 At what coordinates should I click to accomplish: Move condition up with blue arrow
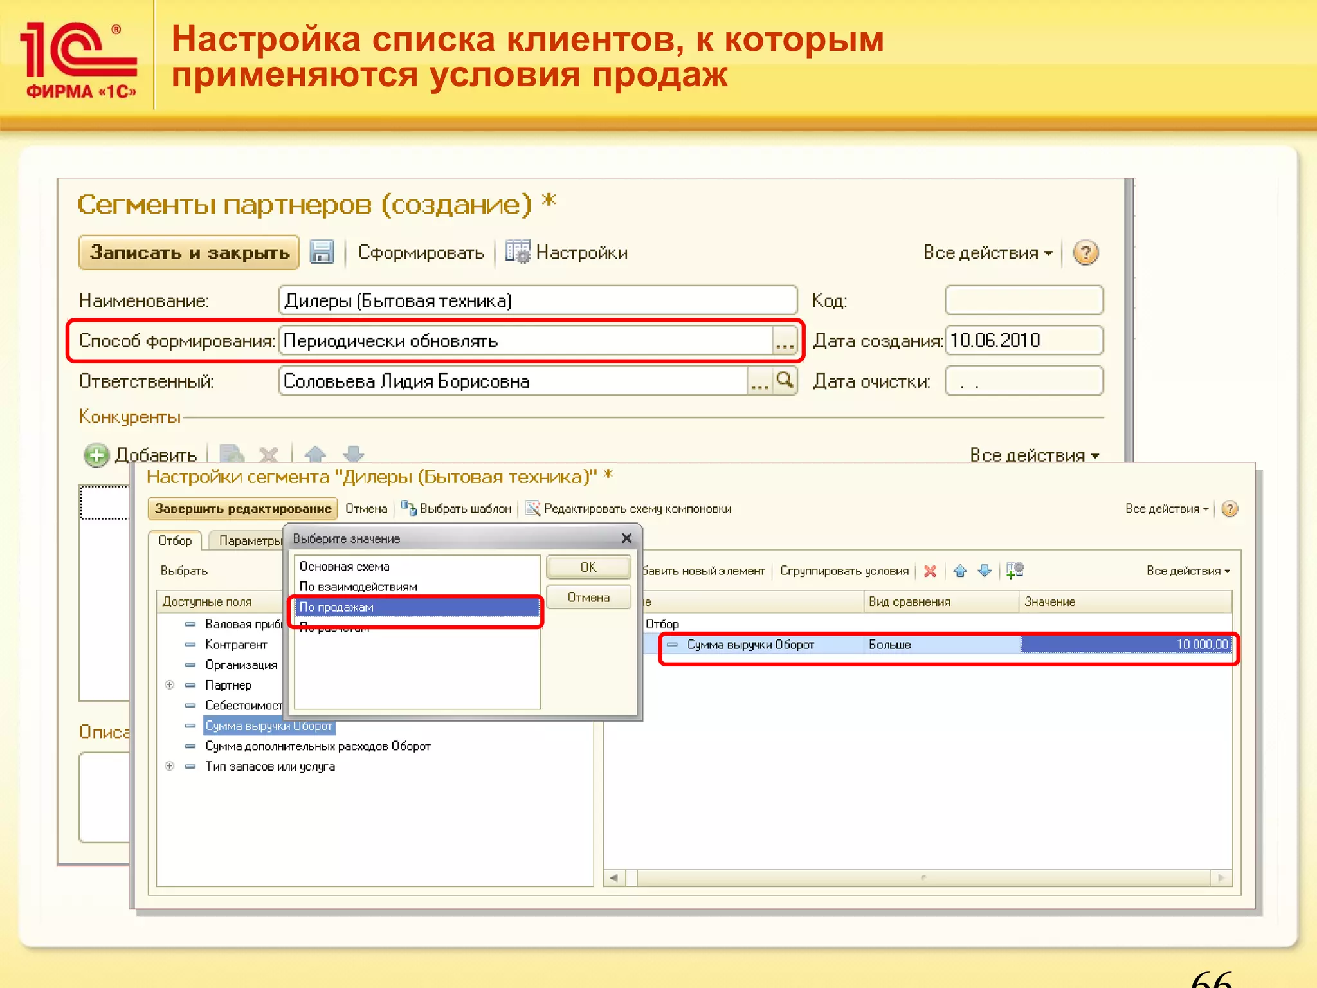[960, 571]
